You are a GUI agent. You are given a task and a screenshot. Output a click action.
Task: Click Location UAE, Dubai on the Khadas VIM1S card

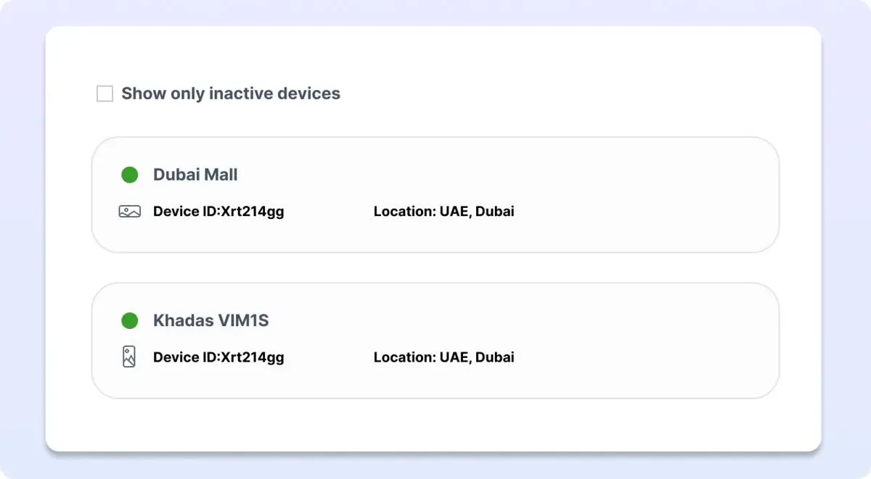[443, 357]
